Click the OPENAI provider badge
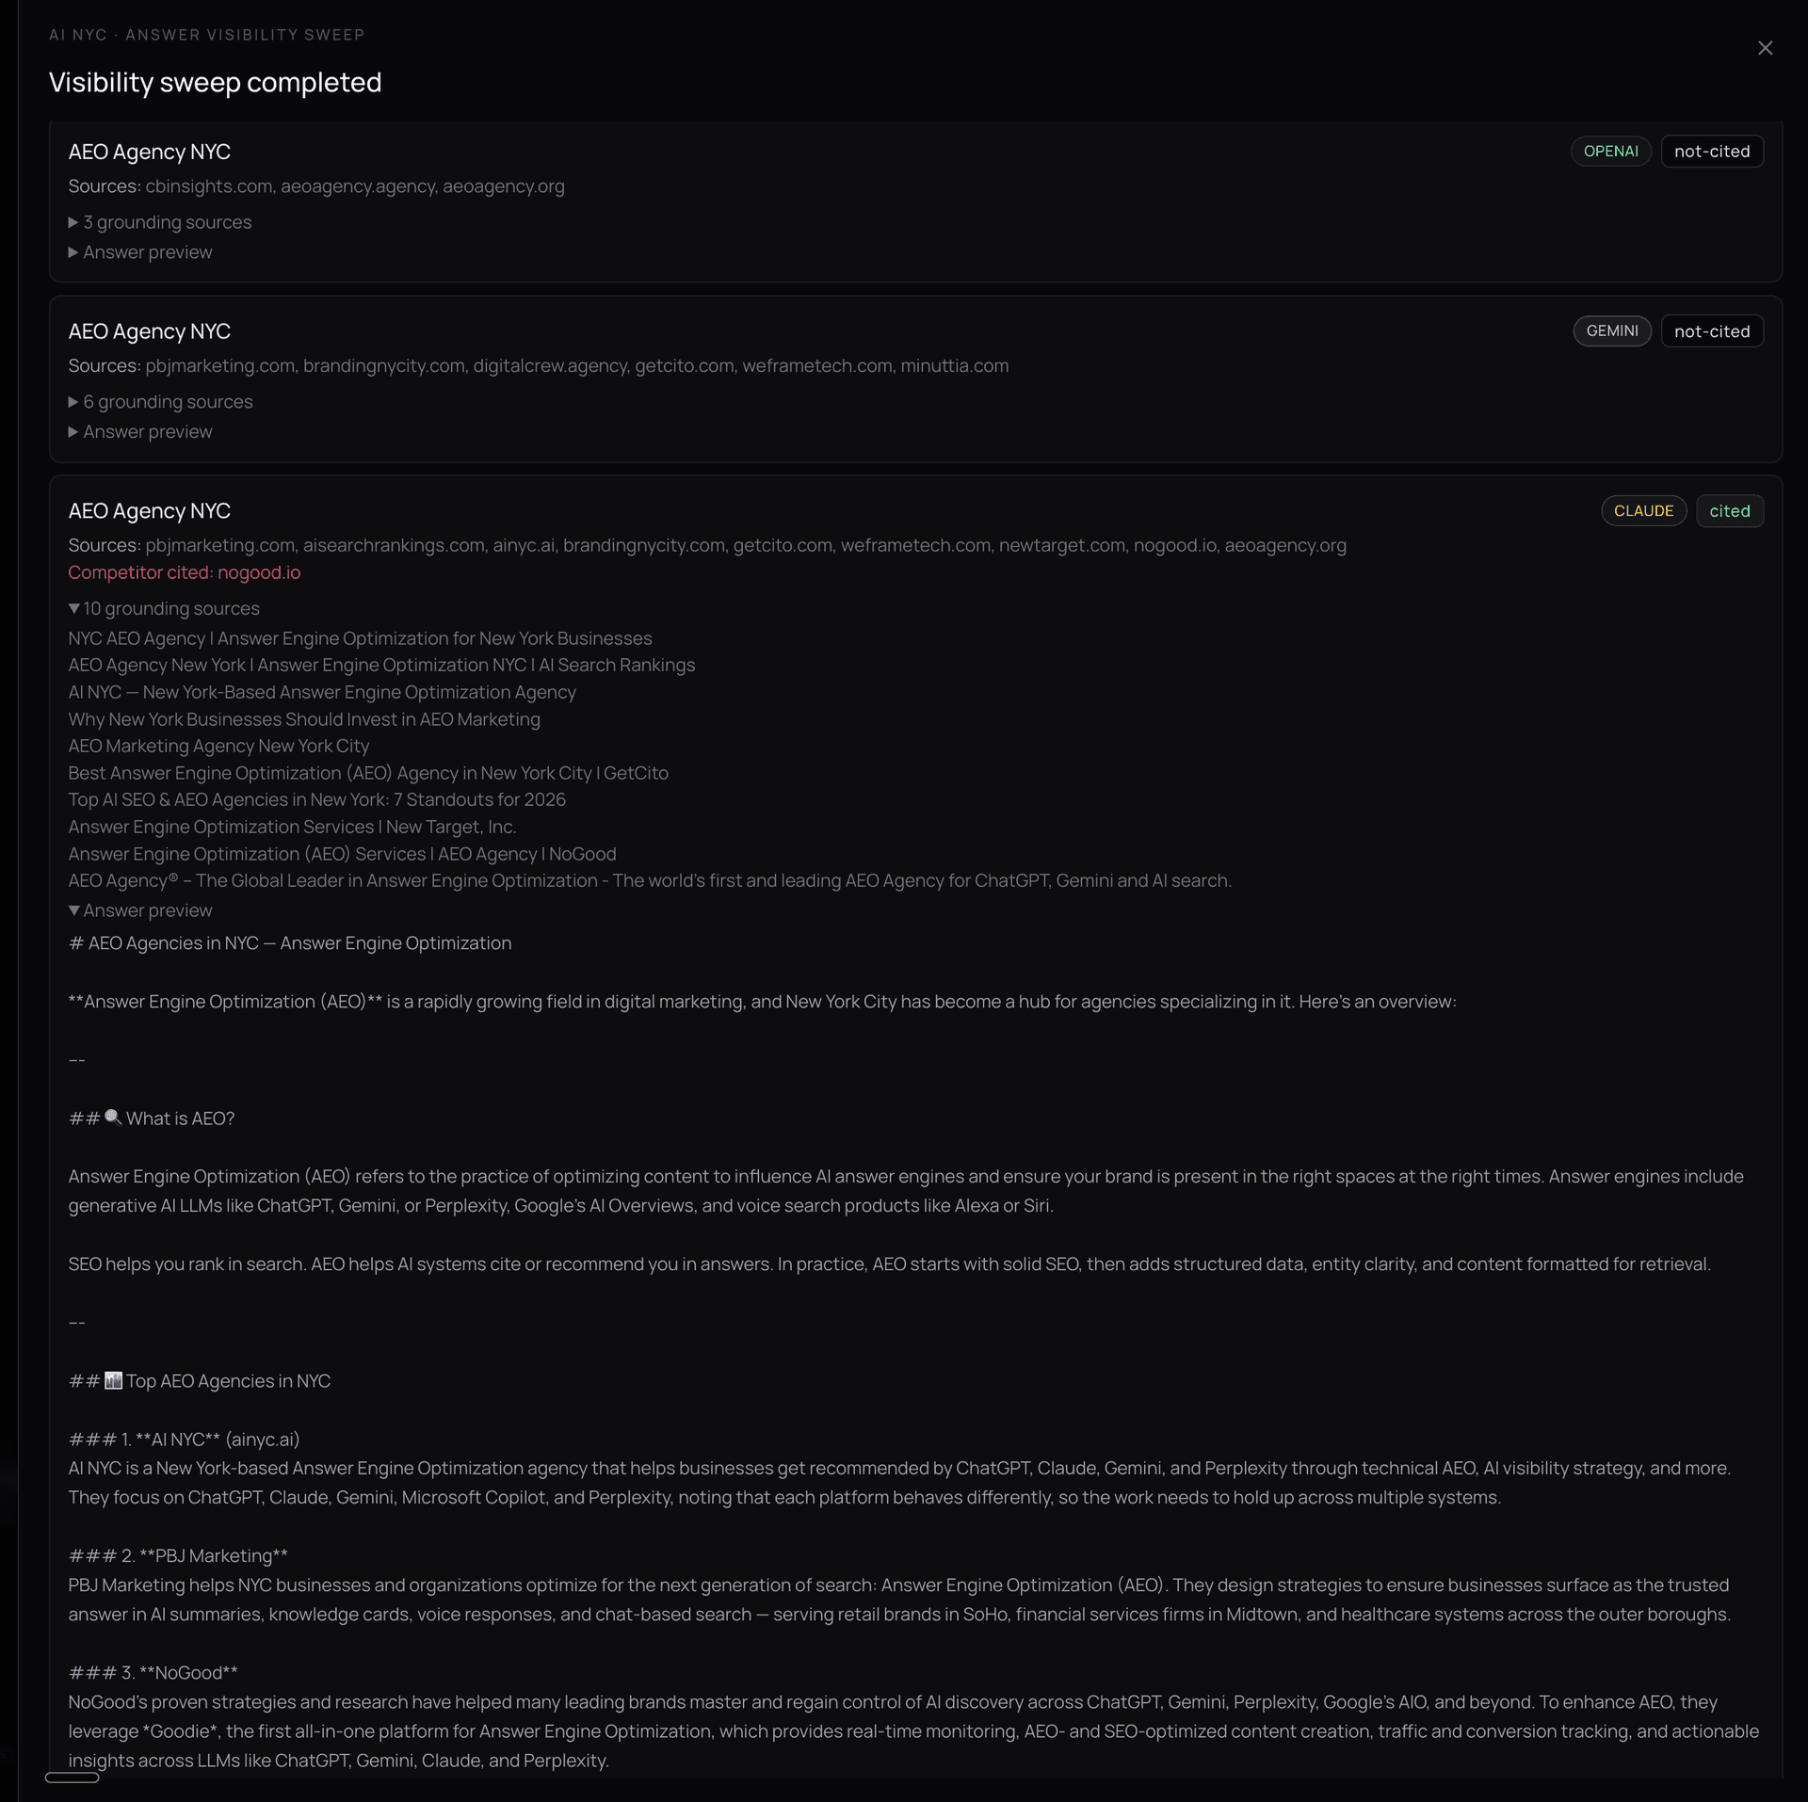The width and height of the screenshot is (1808, 1802). click(1610, 152)
